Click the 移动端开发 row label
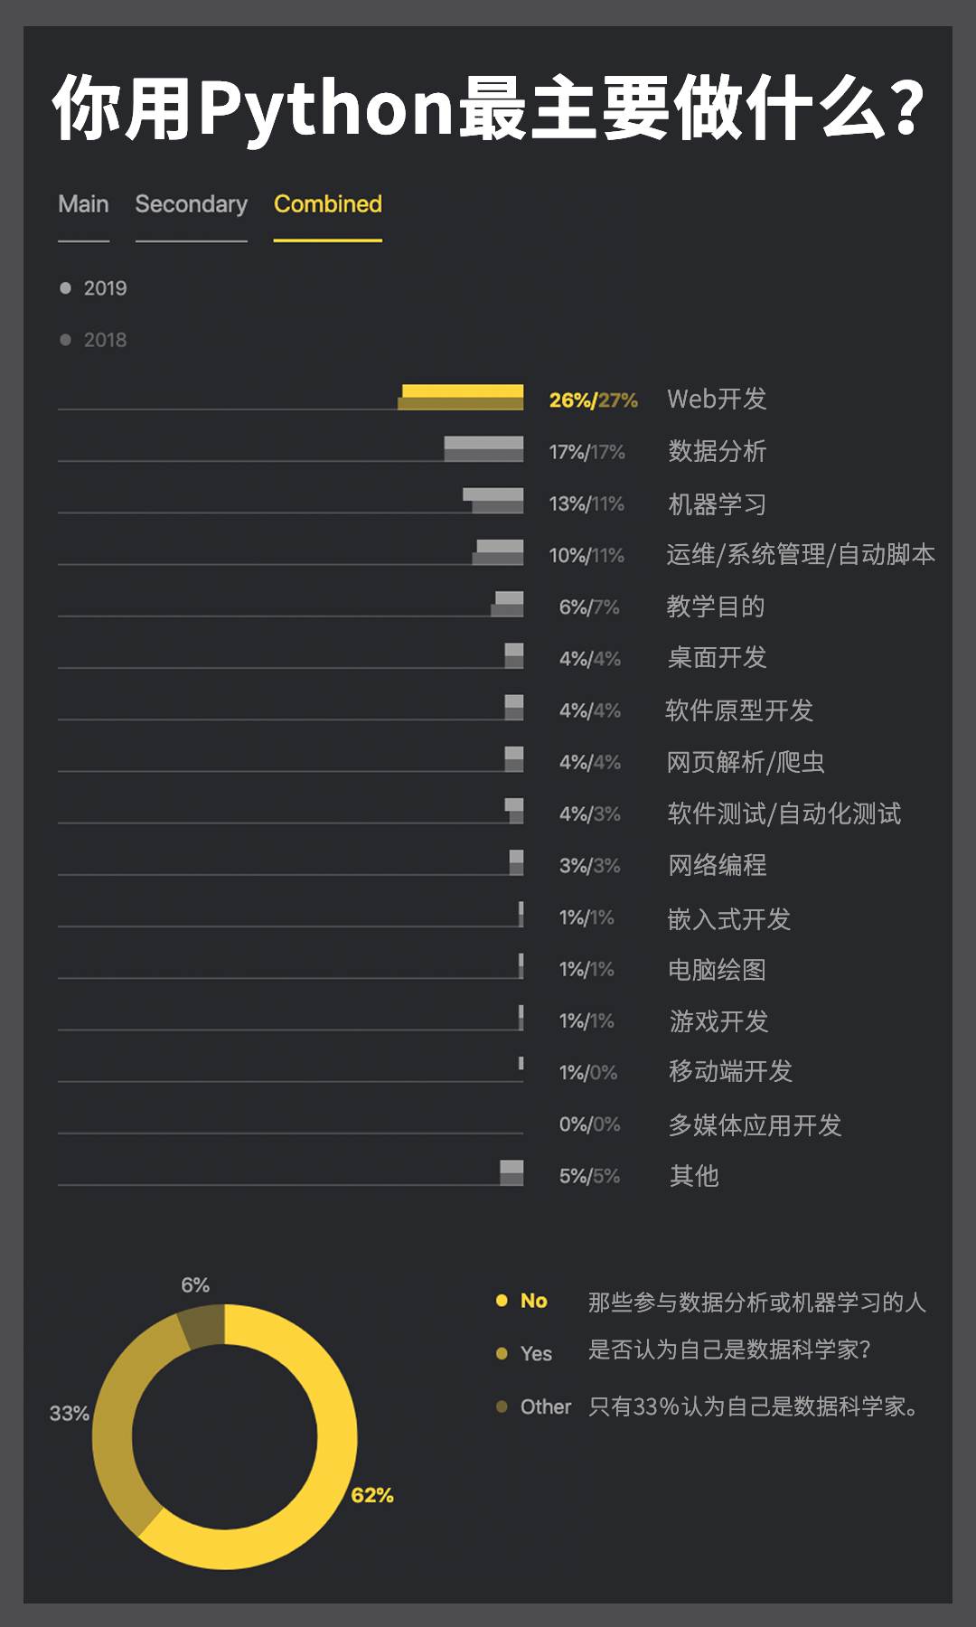Screen dimensions: 976x1627 click(x=730, y=1071)
